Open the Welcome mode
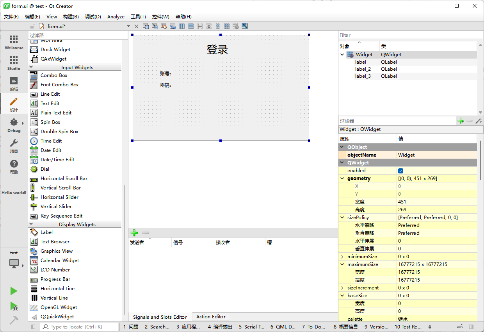The image size is (484, 332). 14,43
